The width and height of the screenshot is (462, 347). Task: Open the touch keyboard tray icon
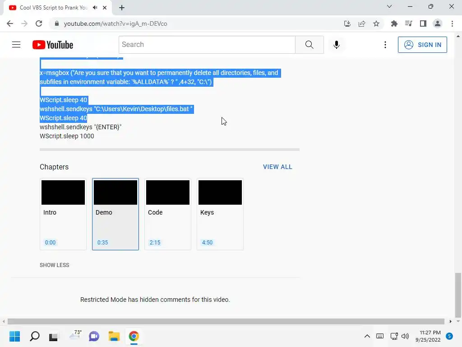pyautogui.click(x=380, y=336)
